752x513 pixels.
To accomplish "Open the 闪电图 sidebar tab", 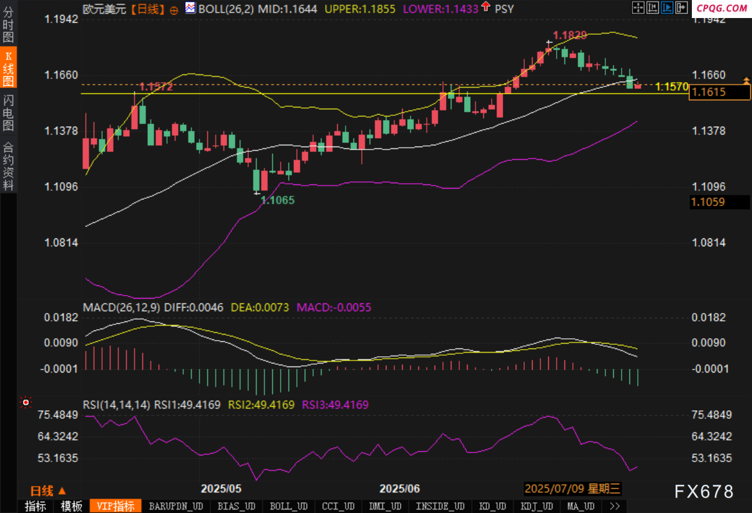I will pyautogui.click(x=8, y=113).
